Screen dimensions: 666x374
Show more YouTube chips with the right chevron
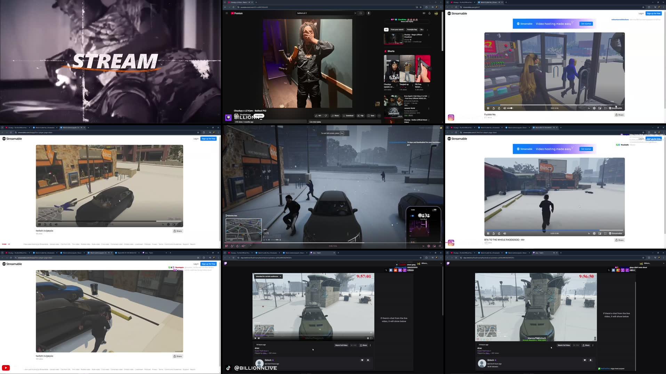pyautogui.click(x=427, y=30)
